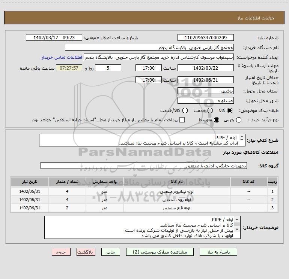This screenshot has width=289, height=279.
Task: Click the خروج exit button
Action: coord(61,252)
